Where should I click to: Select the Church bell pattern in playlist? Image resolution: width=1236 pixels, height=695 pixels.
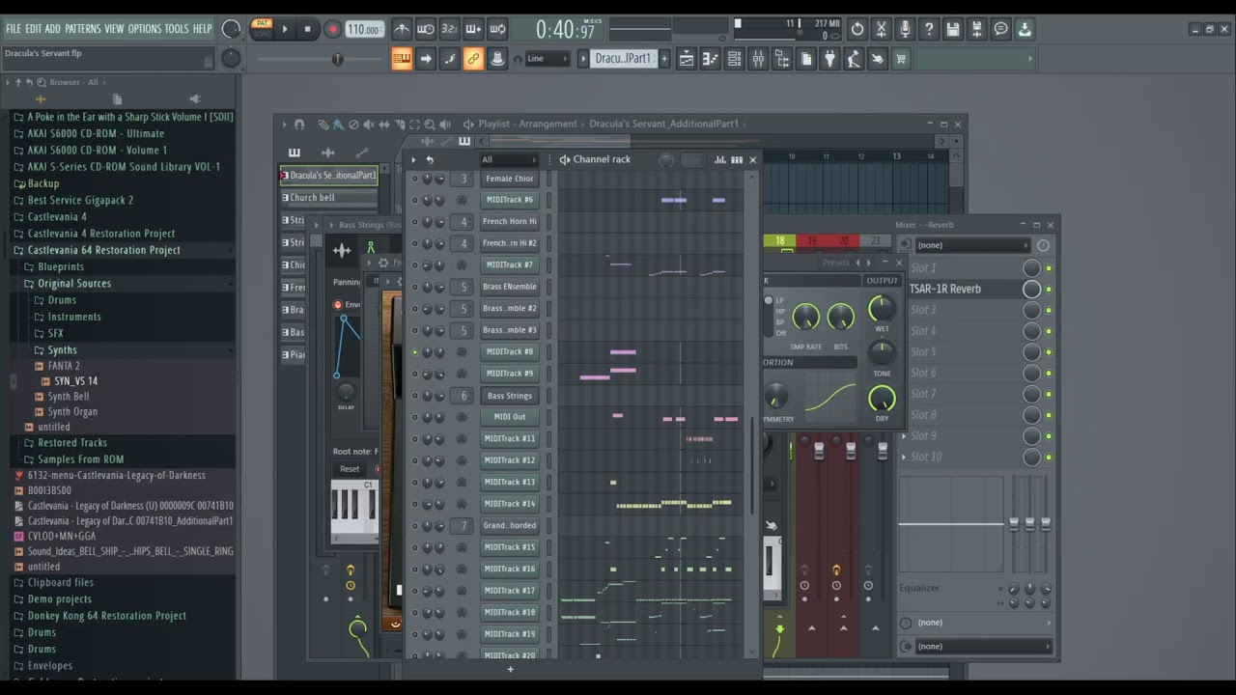tap(328, 198)
